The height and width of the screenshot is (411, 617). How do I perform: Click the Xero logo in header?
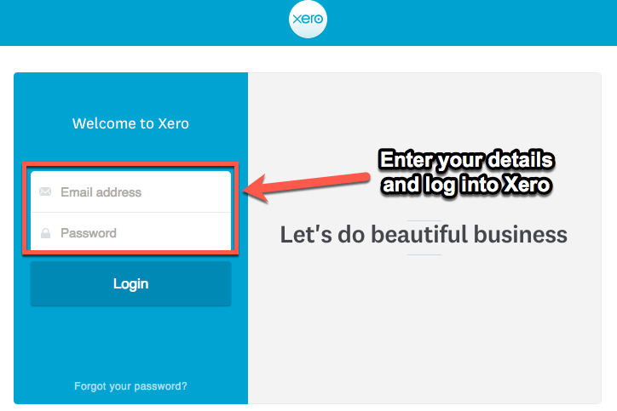point(308,19)
